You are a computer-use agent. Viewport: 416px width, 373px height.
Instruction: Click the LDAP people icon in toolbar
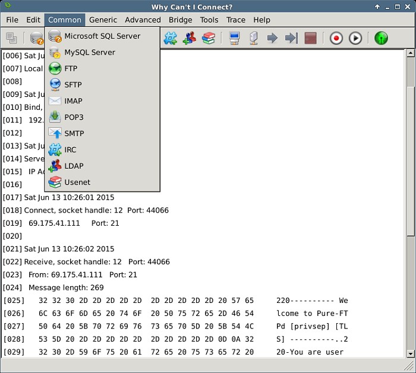point(189,38)
